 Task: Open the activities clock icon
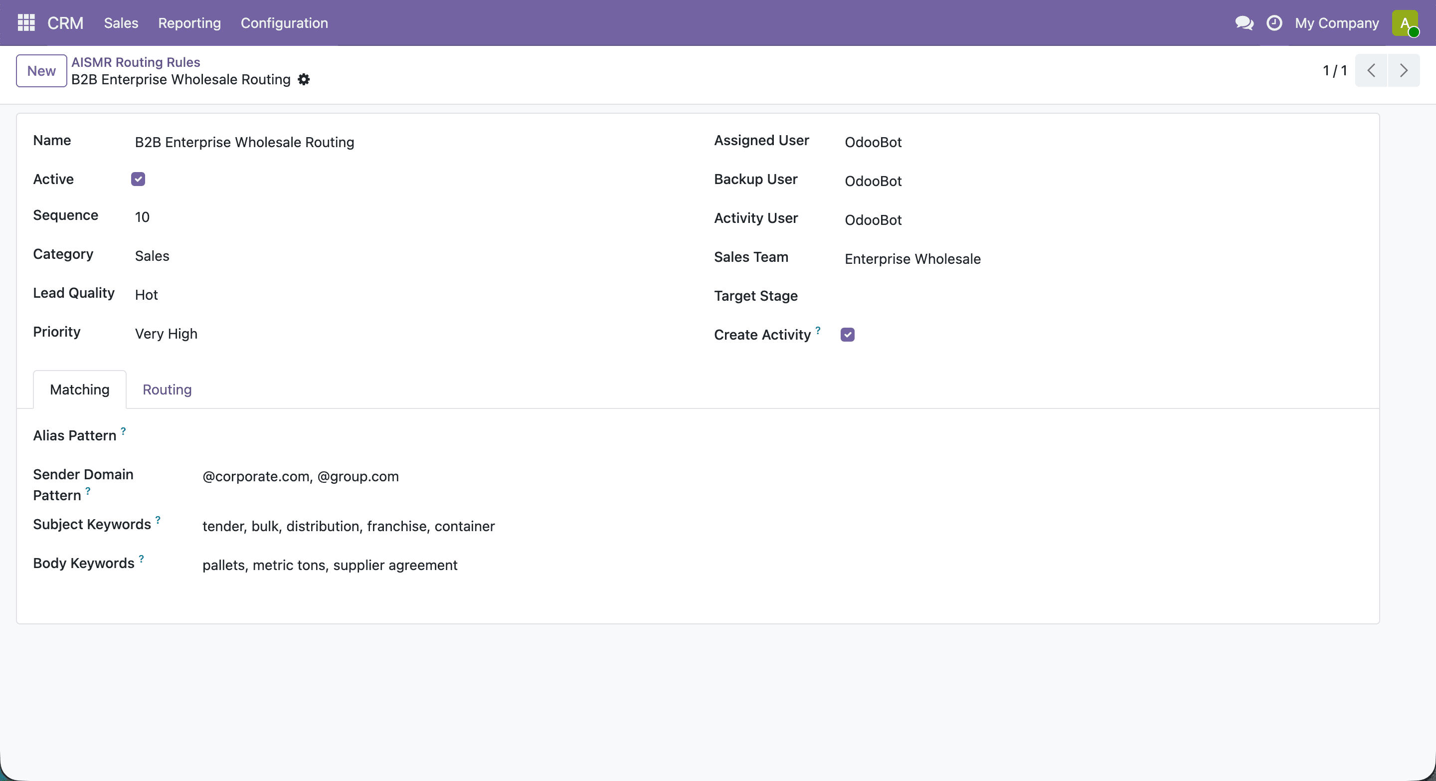1274,23
